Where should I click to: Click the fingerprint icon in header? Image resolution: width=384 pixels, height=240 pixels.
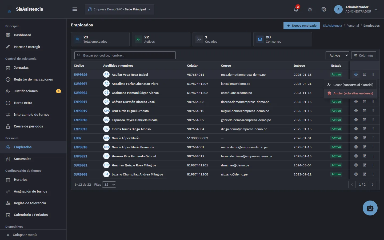tap(324, 9)
